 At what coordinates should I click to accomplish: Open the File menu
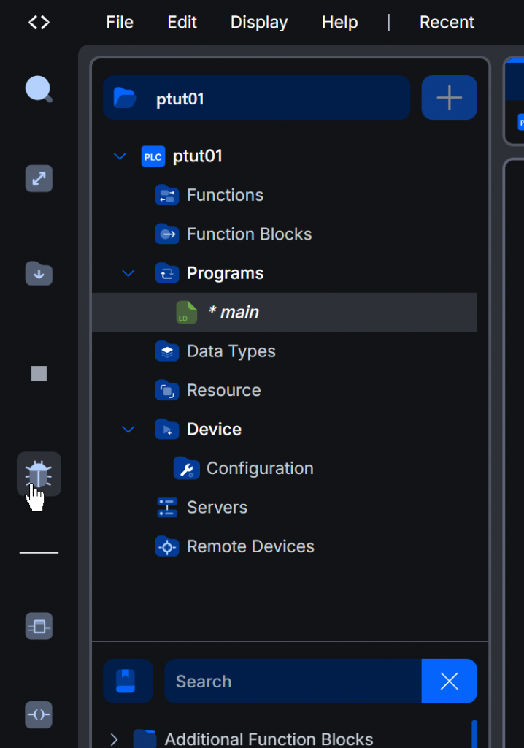click(120, 23)
